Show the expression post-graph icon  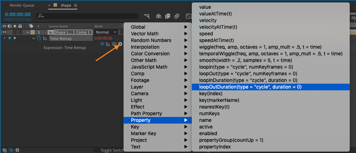coord(108,44)
